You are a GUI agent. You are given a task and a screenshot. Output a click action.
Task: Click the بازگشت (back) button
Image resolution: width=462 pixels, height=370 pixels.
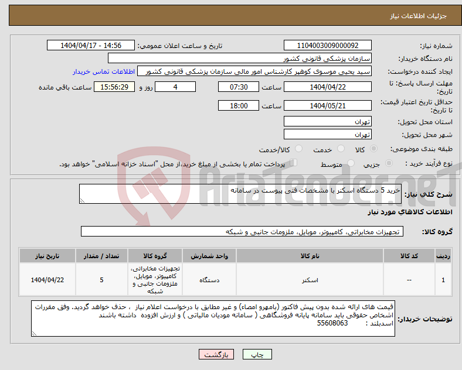216,354
